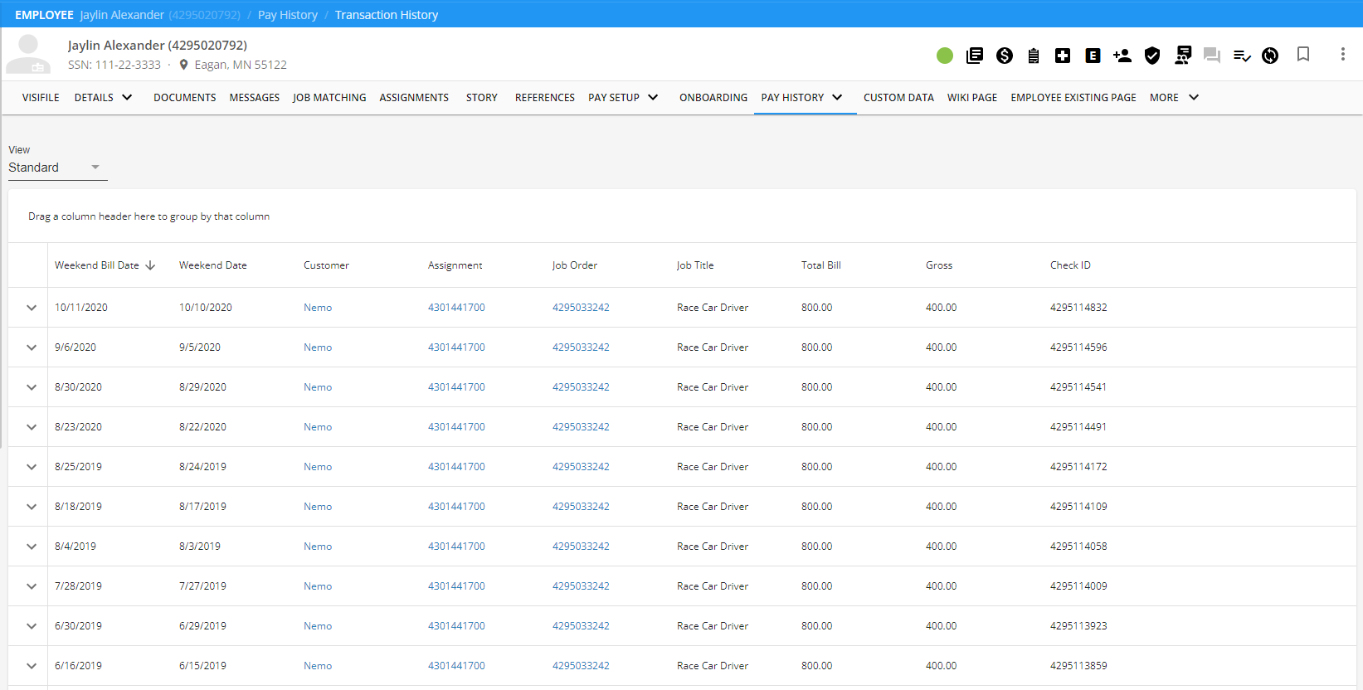Click the medical plus box icon
Viewport: 1363px width, 690px height.
click(1063, 56)
